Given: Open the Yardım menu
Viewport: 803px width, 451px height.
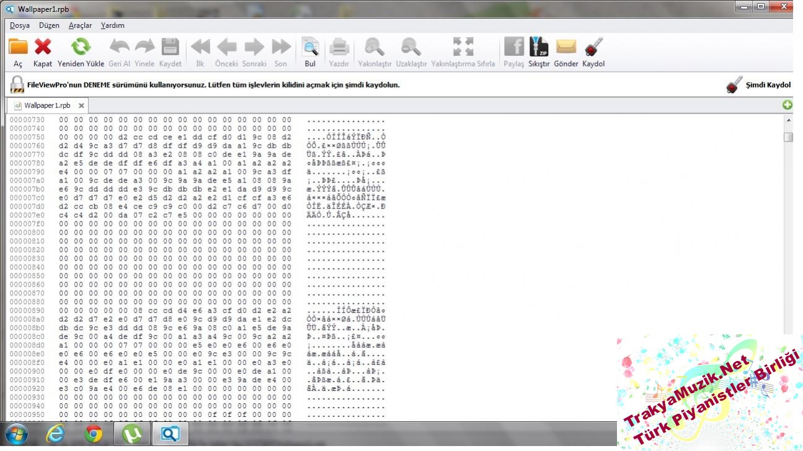Looking at the screenshot, I should [x=113, y=25].
